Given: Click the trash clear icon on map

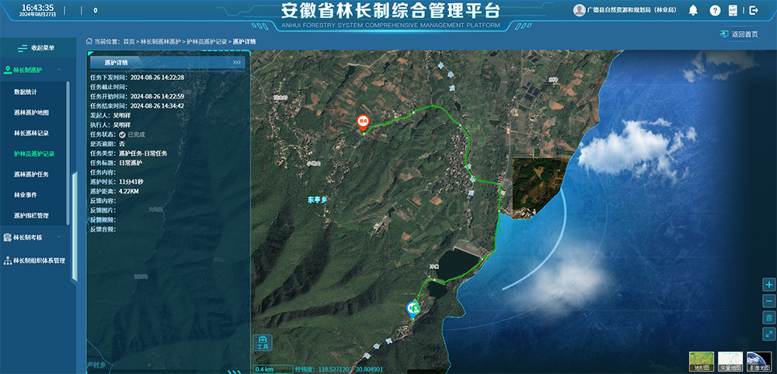Looking at the screenshot, I should (768, 317).
